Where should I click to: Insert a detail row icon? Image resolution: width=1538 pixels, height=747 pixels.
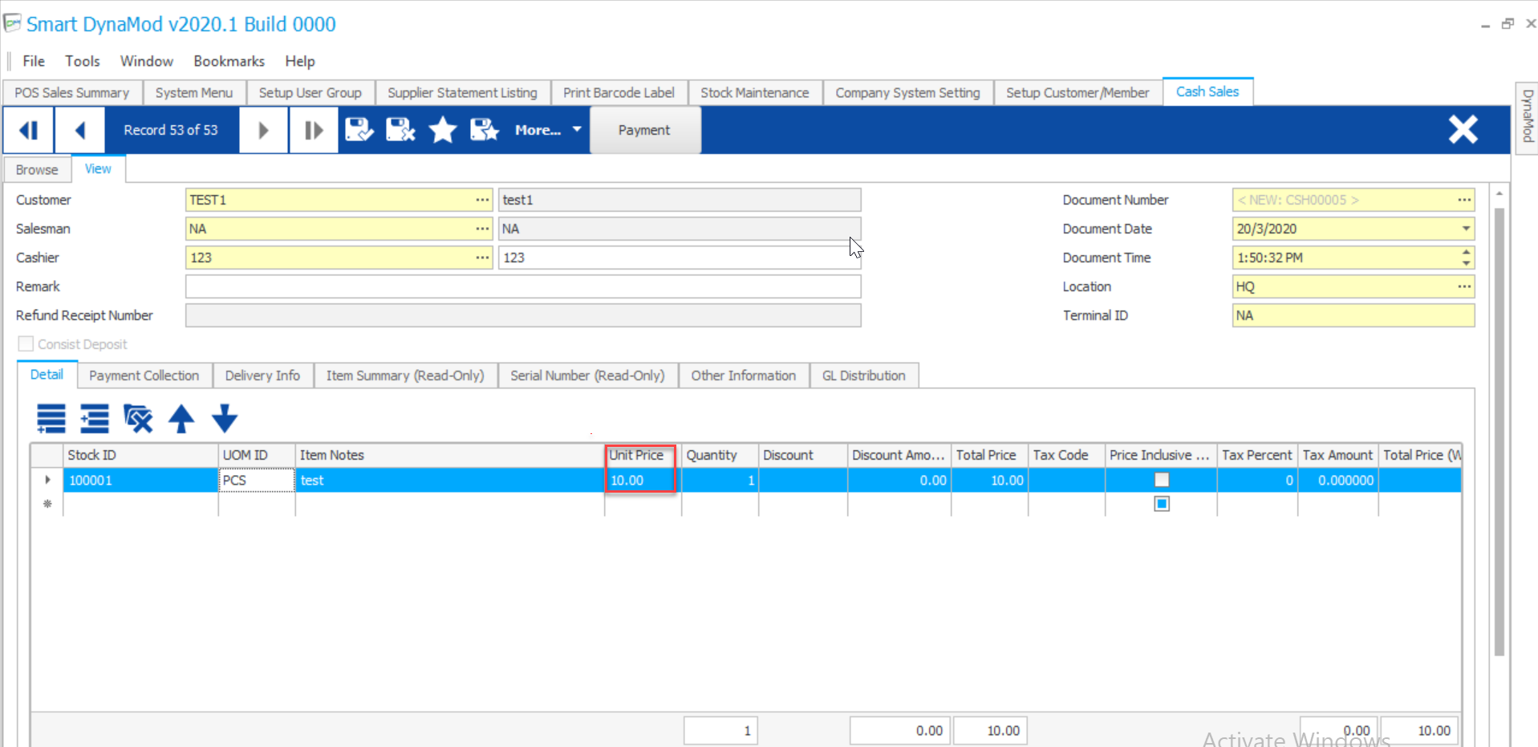click(x=95, y=419)
